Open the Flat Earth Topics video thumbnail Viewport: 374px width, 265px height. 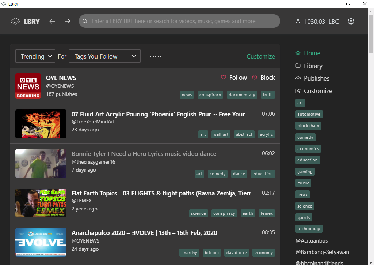tap(41, 203)
